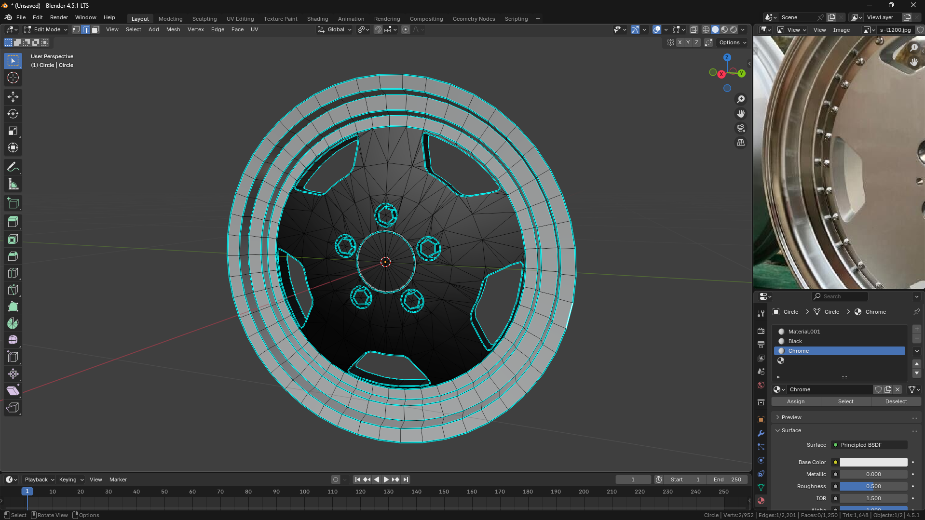This screenshot has width=925, height=520.
Task: Adjust the Roughness slider
Action: point(873,486)
